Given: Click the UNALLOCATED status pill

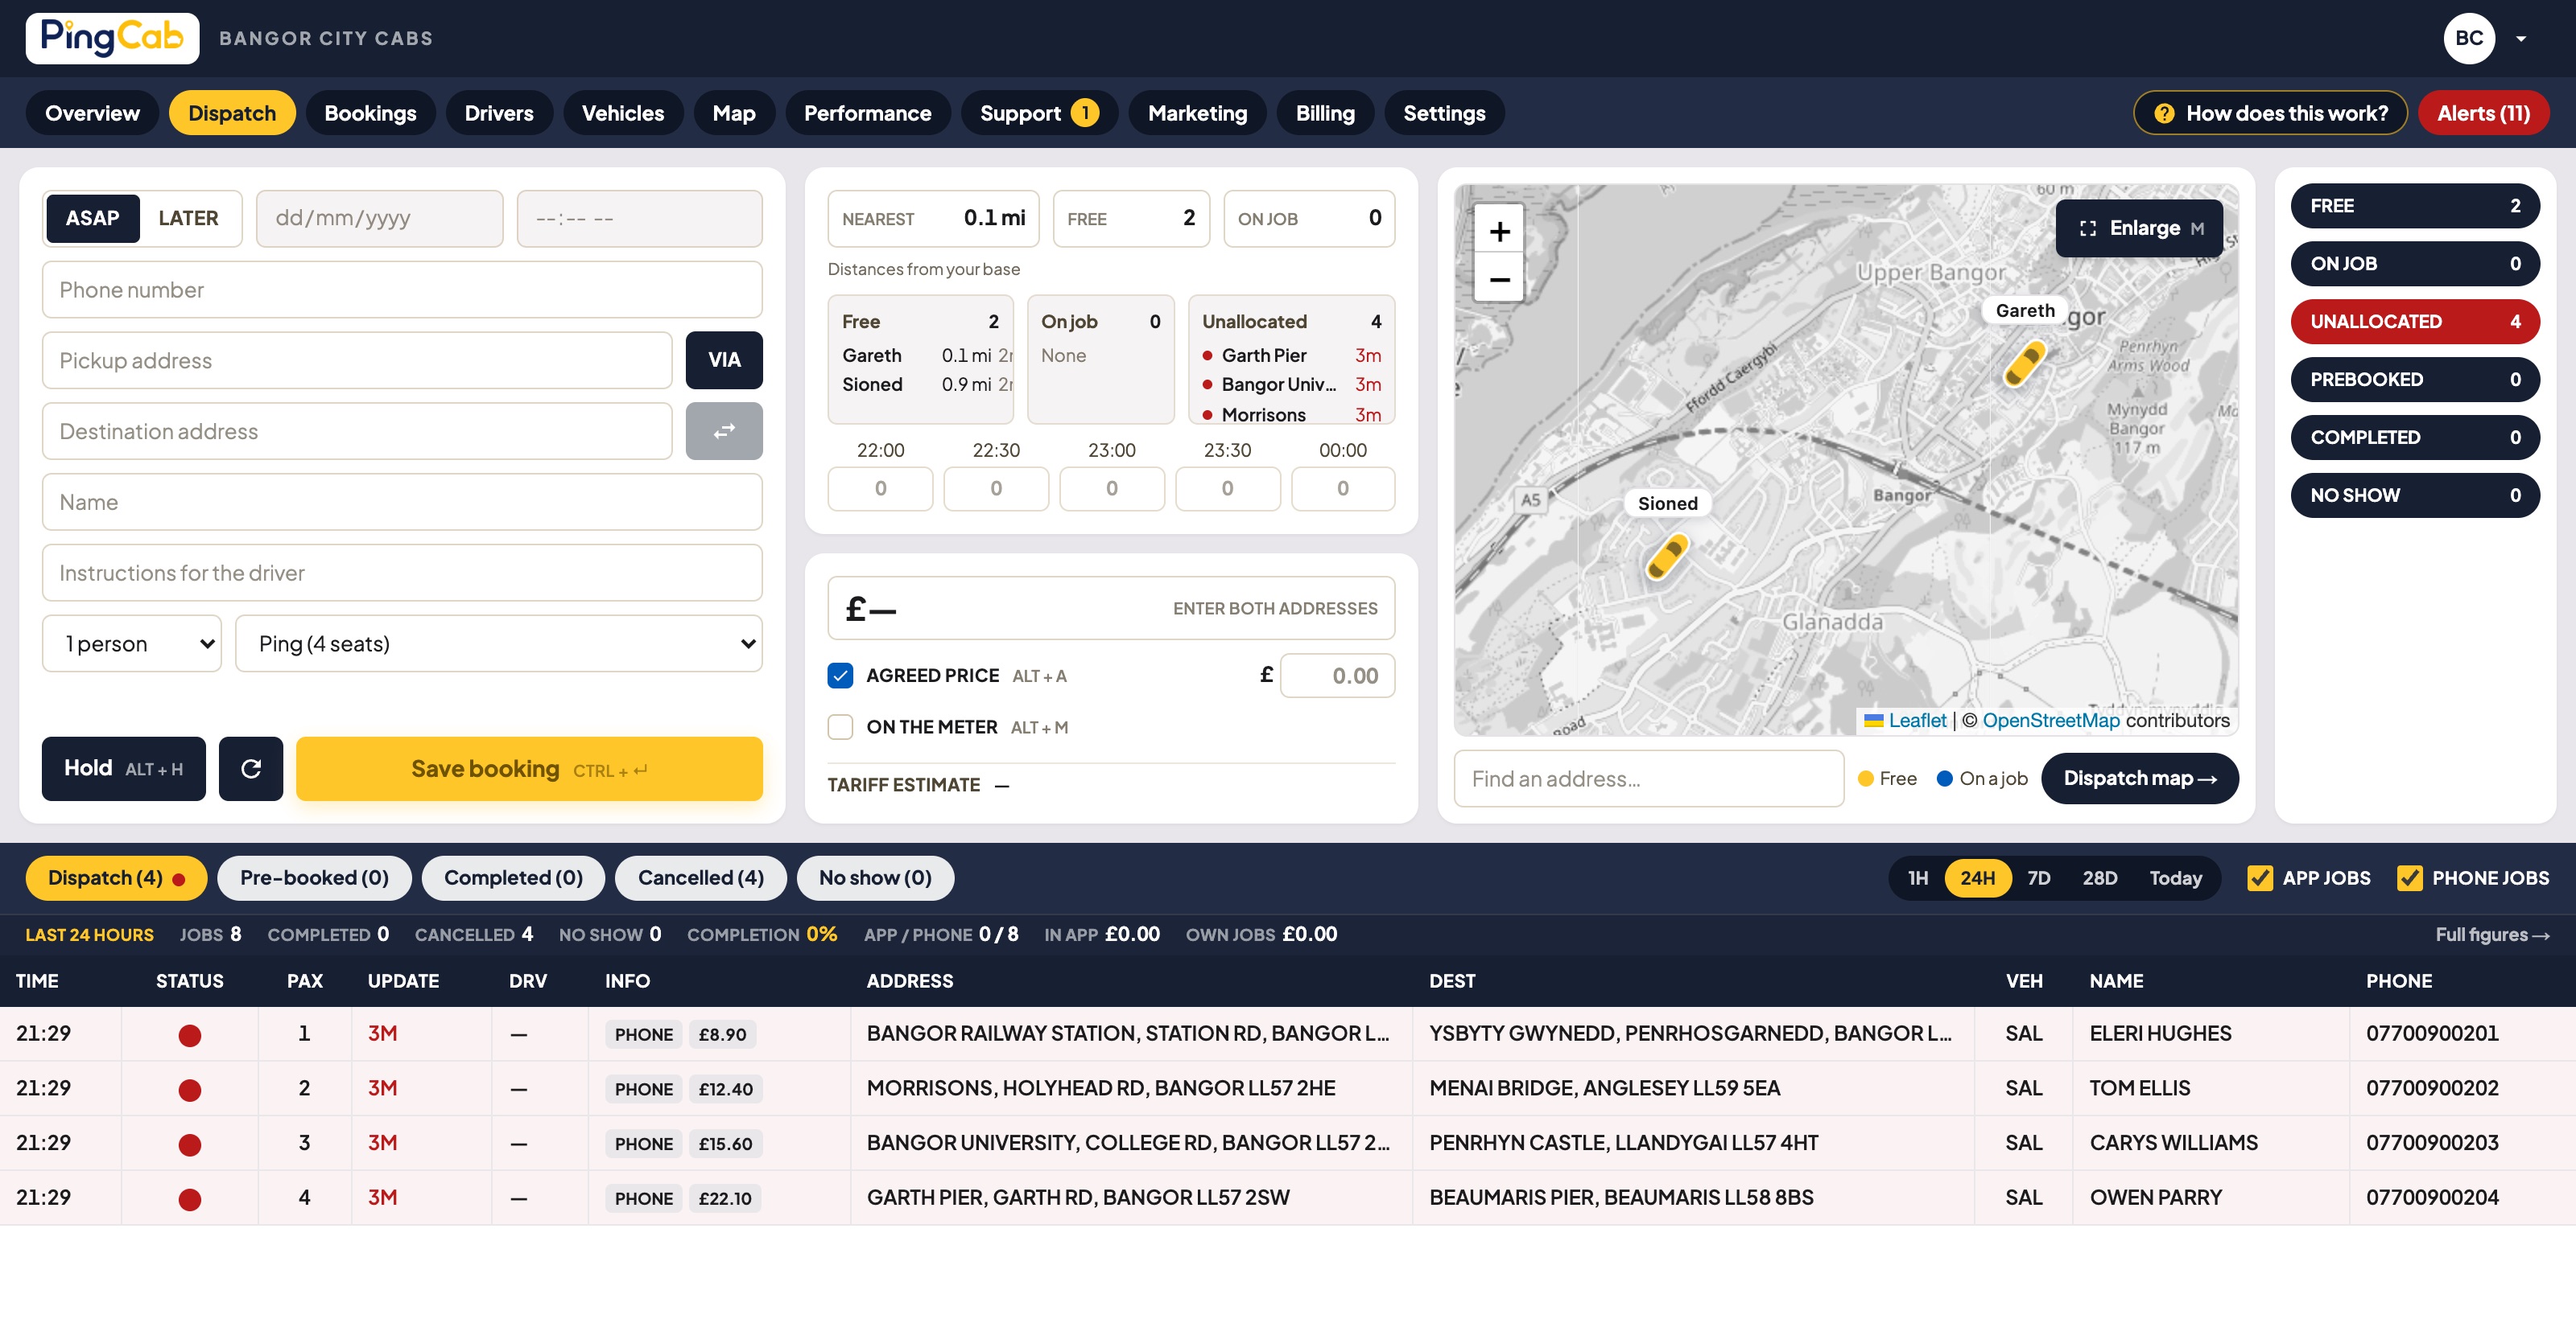Looking at the screenshot, I should (x=2415, y=322).
